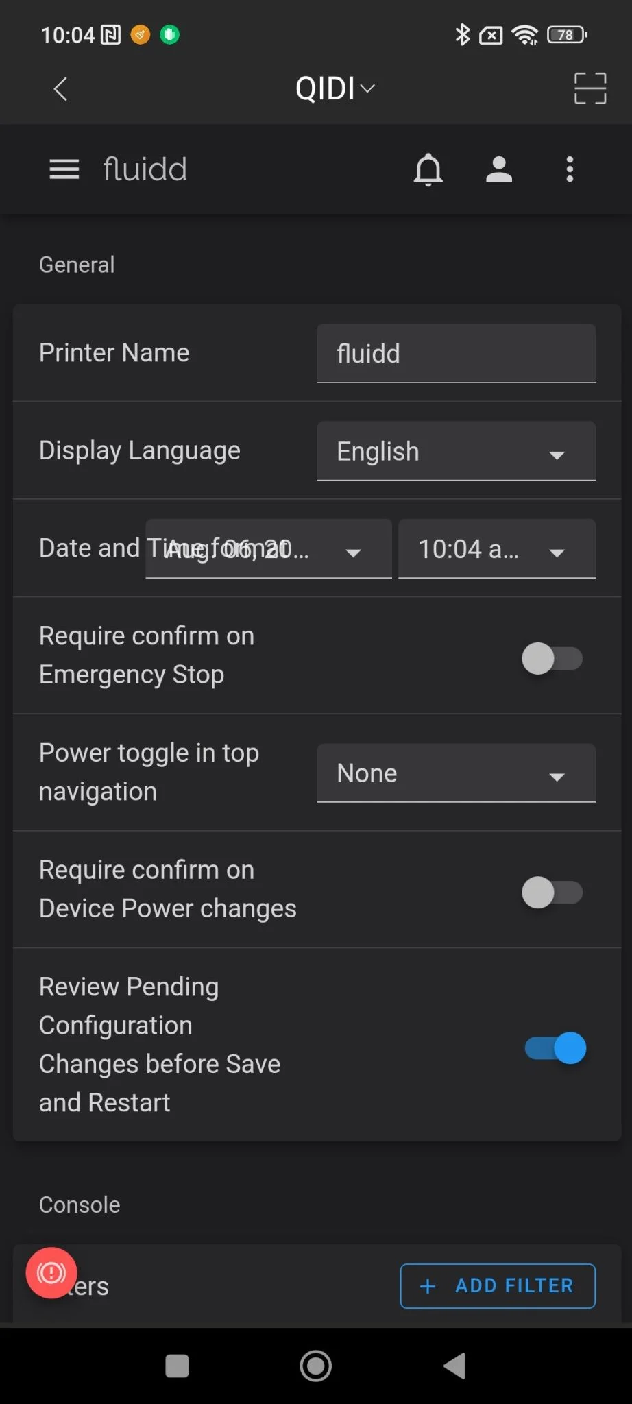Click the ADD FILTER button

(x=498, y=1286)
